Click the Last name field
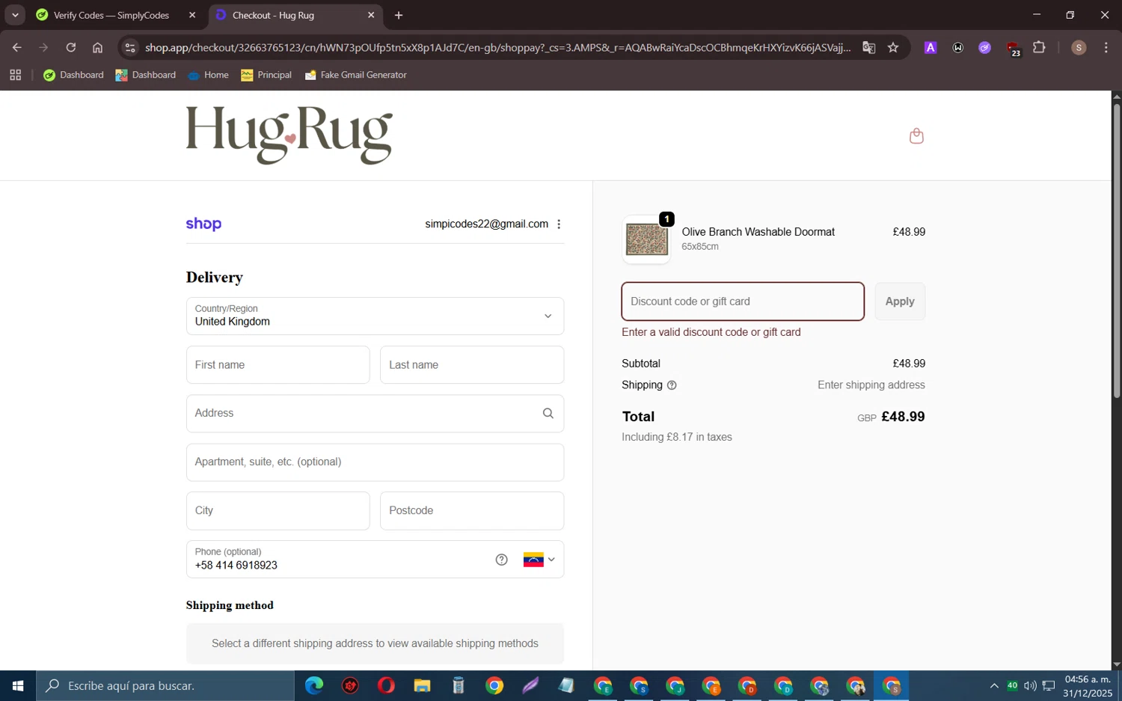The image size is (1122, 701). click(x=472, y=365)
